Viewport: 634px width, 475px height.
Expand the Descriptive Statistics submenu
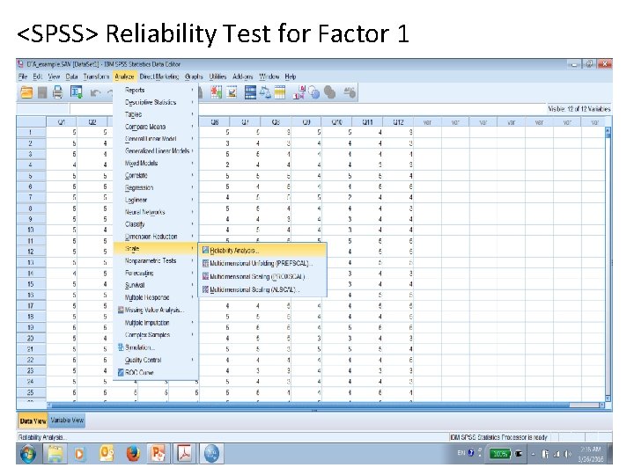tap(156, 102)
